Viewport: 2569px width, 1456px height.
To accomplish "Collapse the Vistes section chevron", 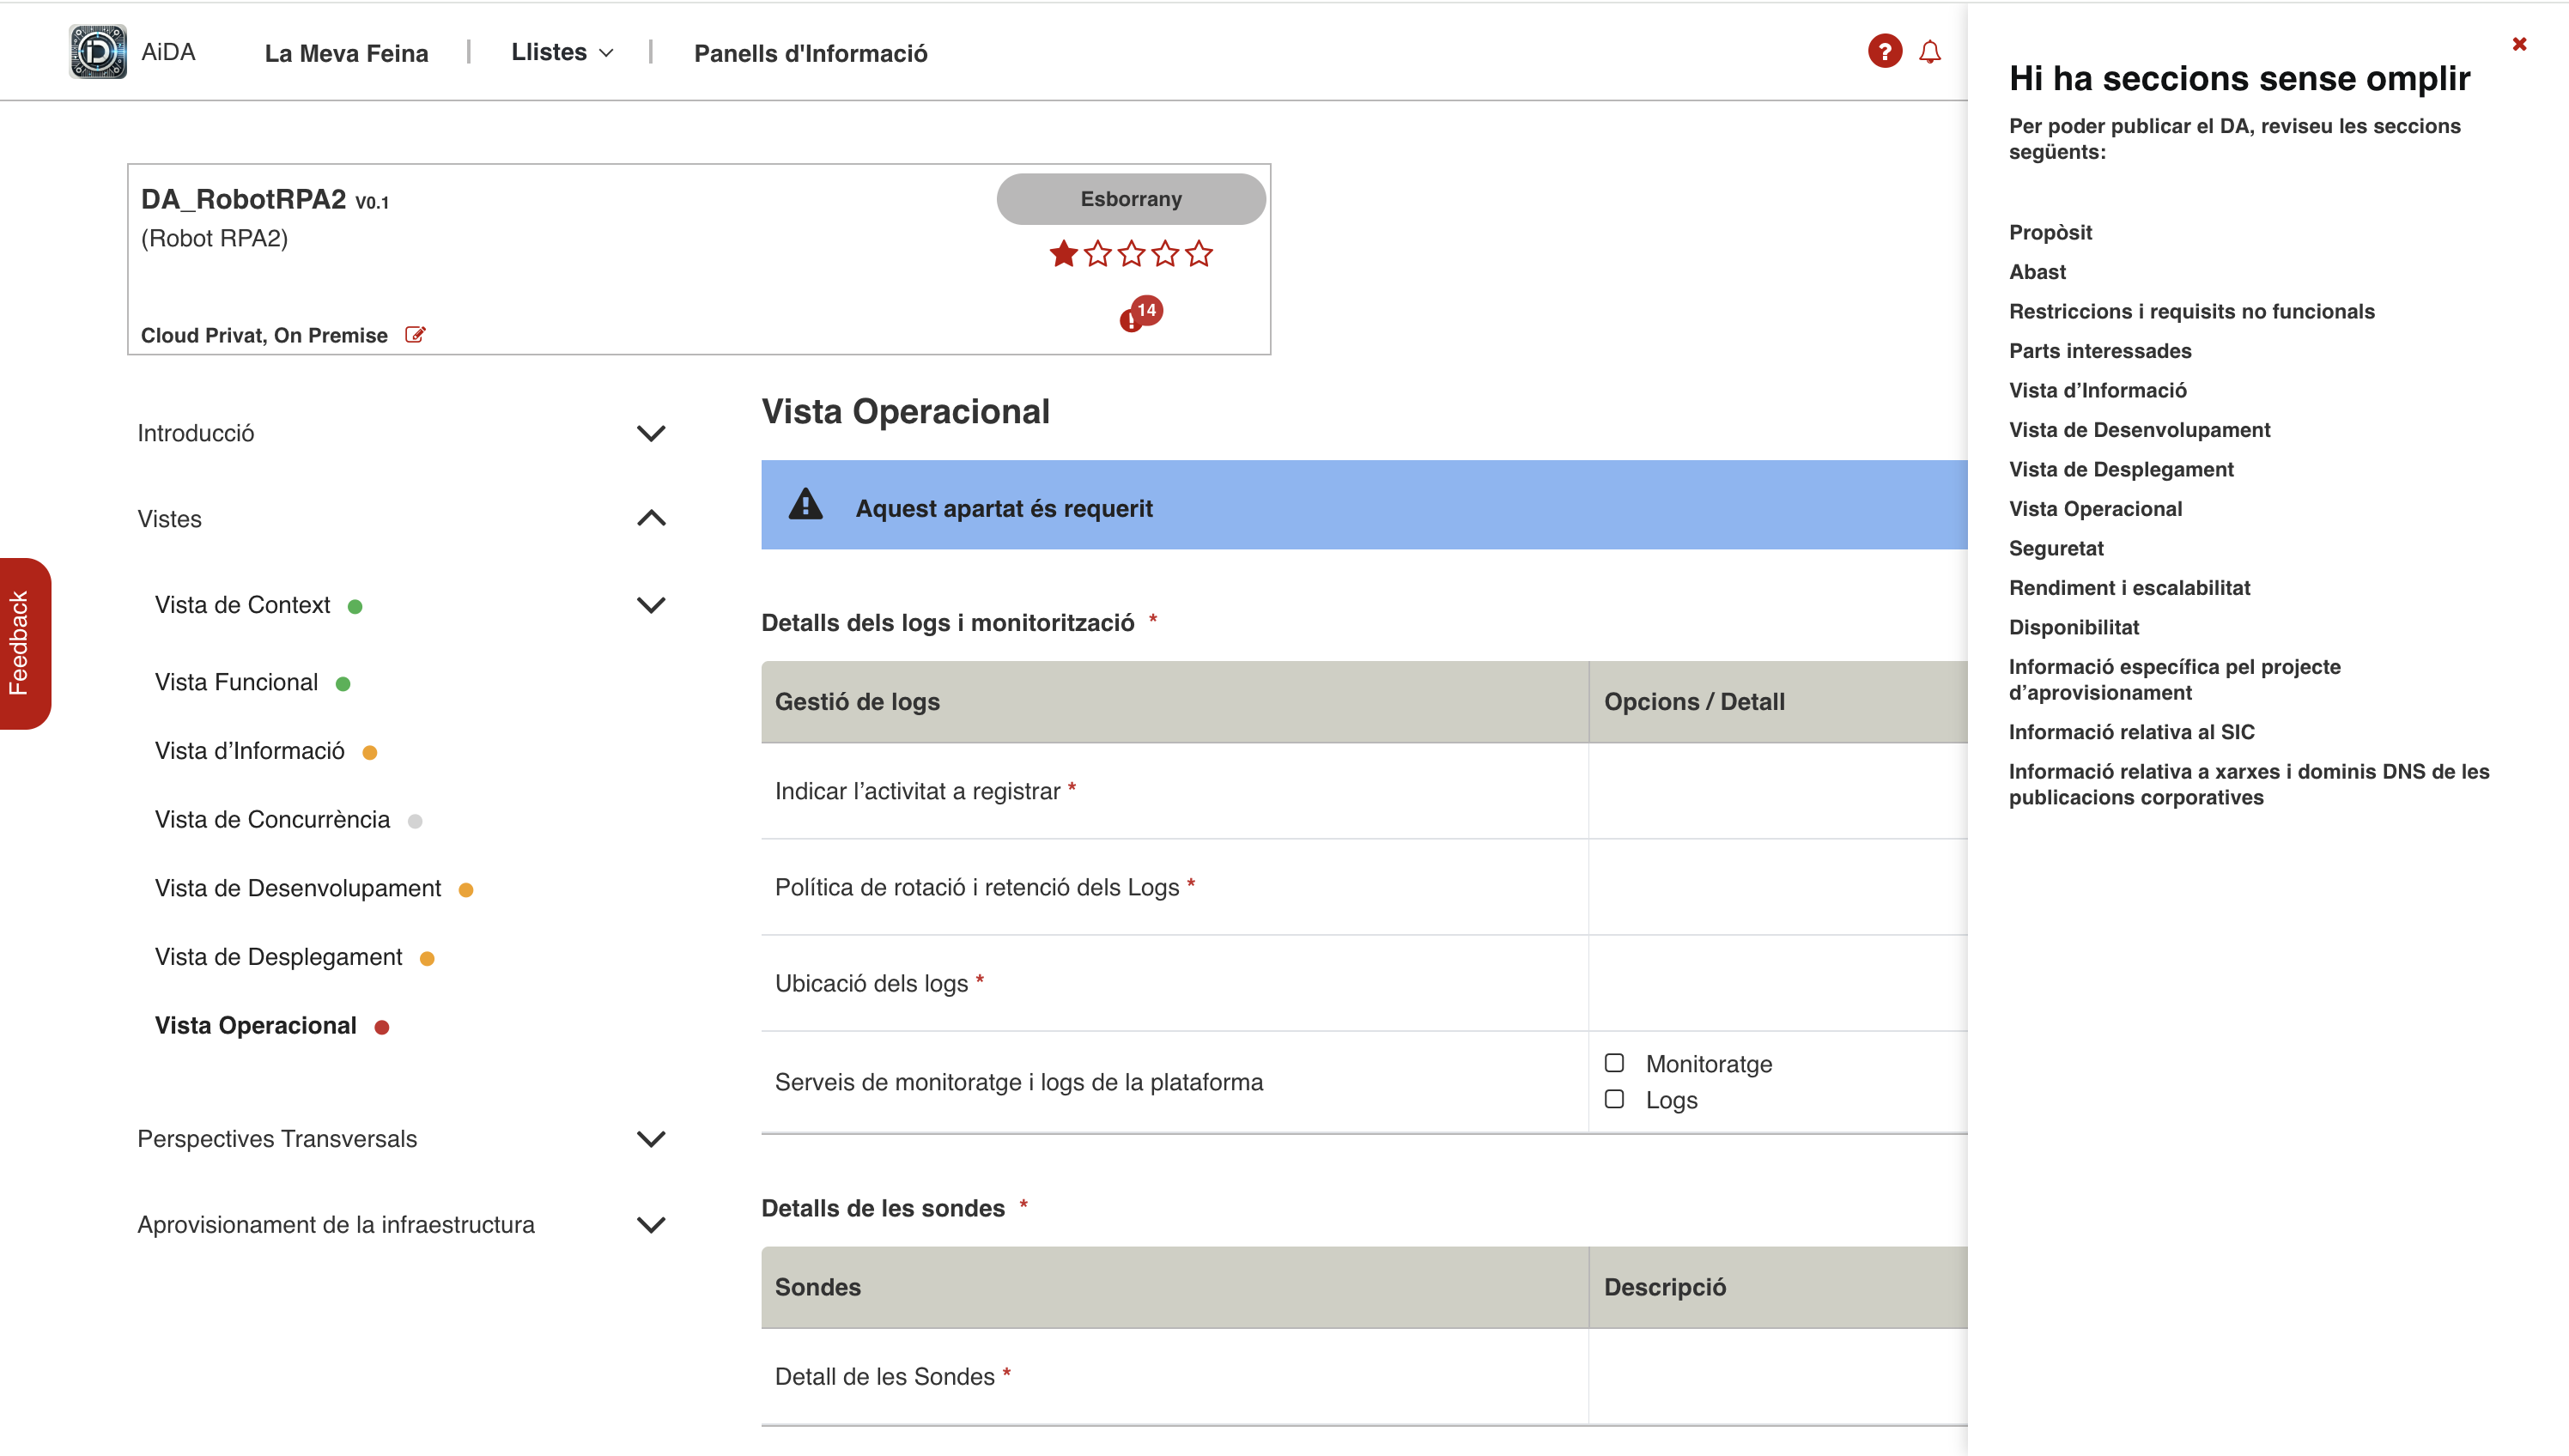I will click(651, 518).
